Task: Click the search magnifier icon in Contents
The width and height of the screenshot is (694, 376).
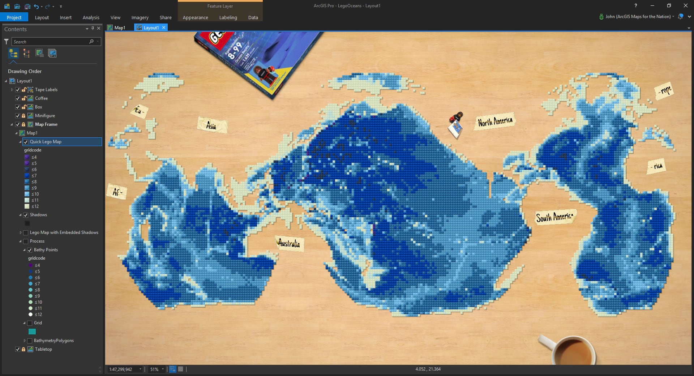Action: (x=91, y=42)
